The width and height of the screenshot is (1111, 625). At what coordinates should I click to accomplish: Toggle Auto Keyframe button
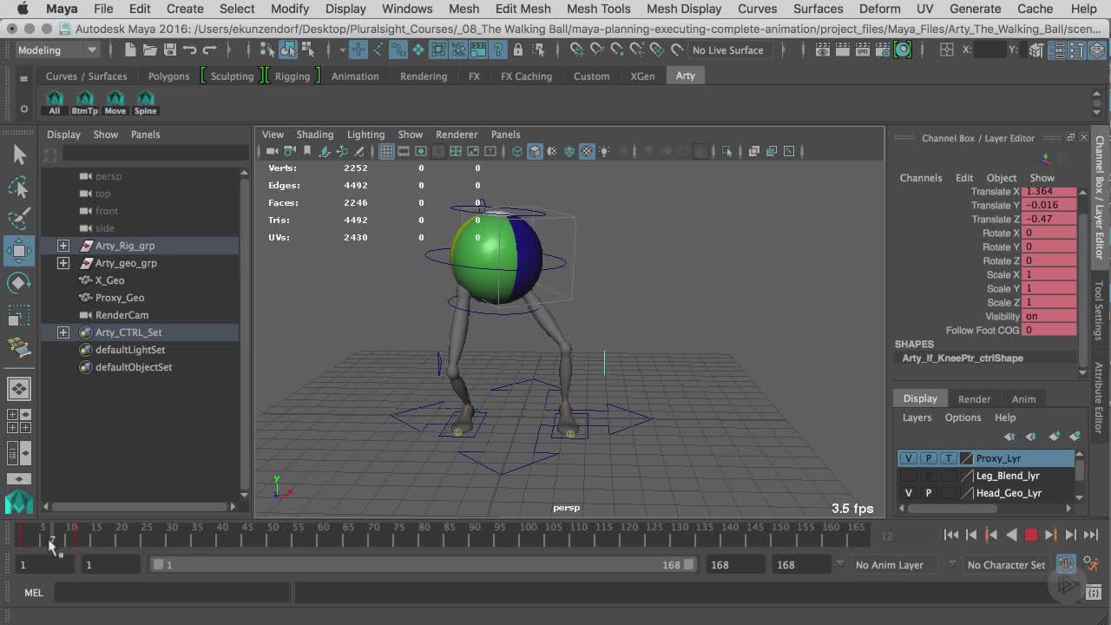coord(1067,564)
